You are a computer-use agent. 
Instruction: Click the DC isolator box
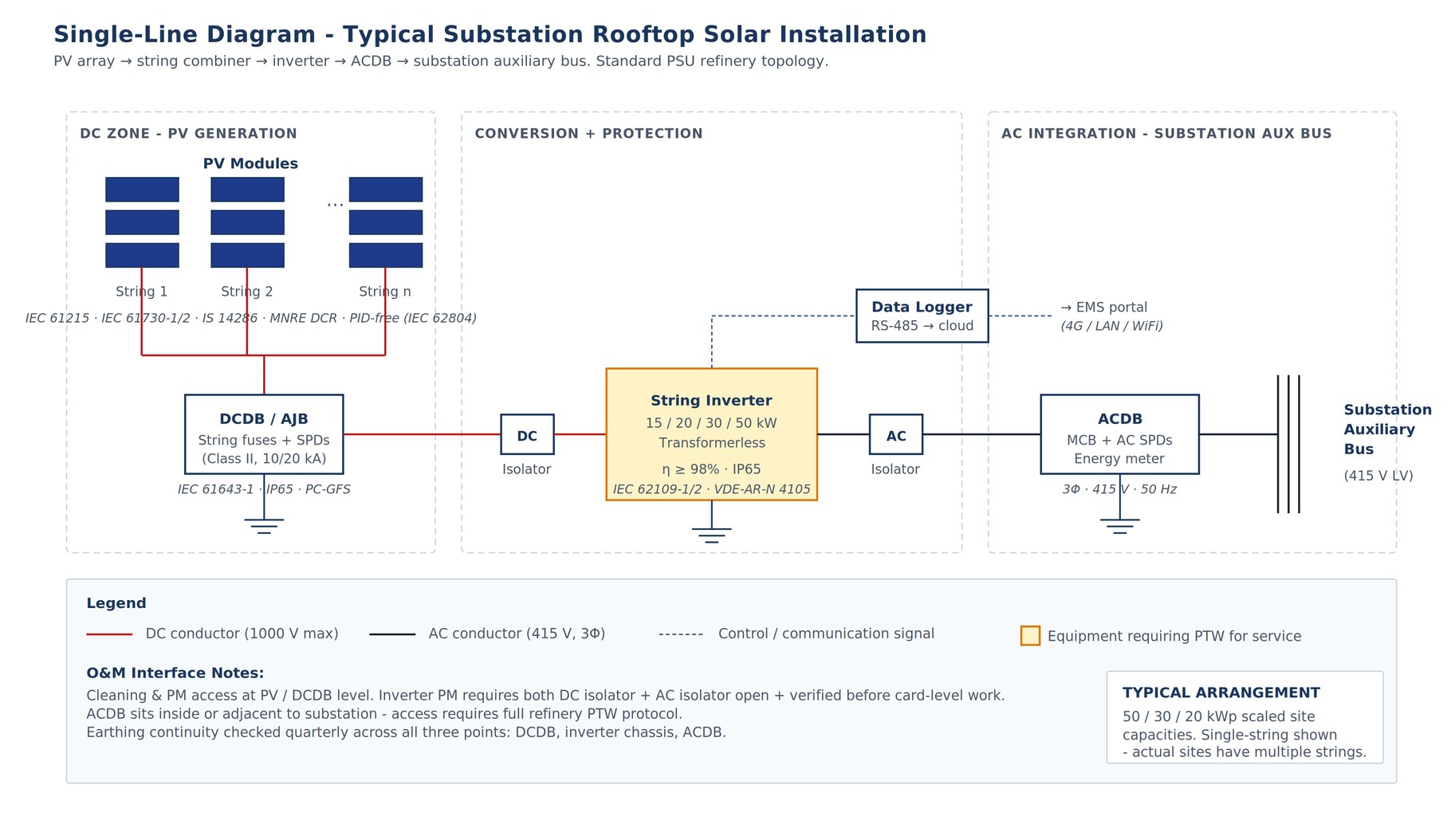tap(527, 434)
